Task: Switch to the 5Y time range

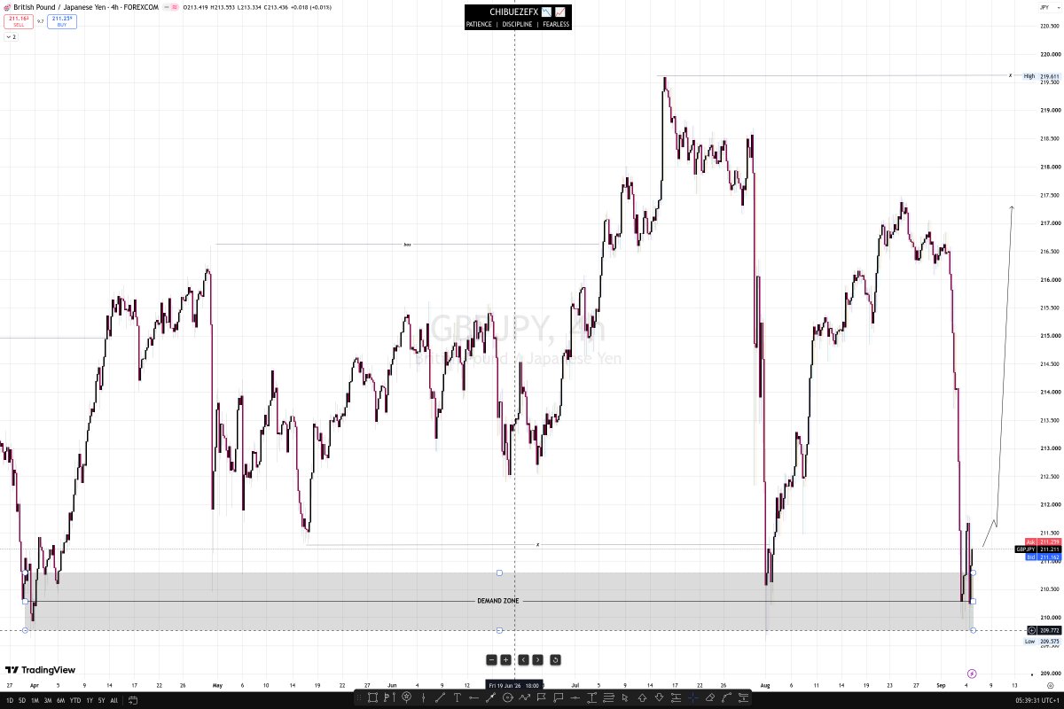Action: coord(101,700)
